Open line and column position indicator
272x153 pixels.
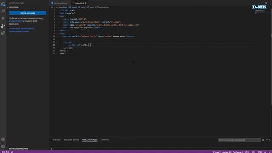[x=222, y=152]
